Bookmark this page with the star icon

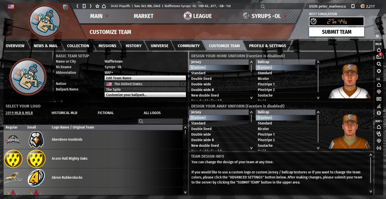pos(97,6)
